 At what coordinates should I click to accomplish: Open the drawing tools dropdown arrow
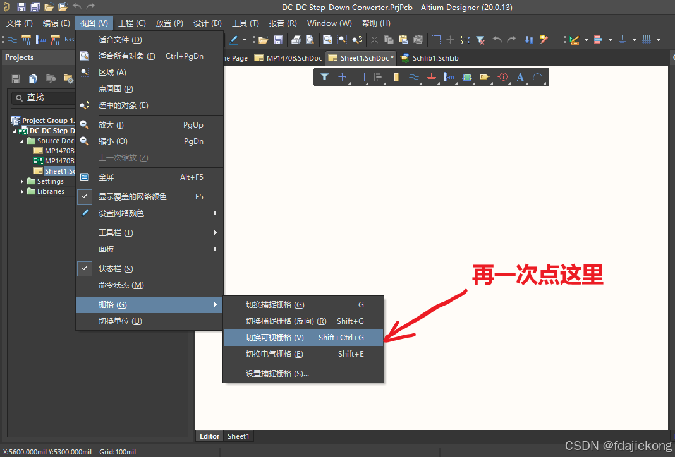(x=586, y=40)
